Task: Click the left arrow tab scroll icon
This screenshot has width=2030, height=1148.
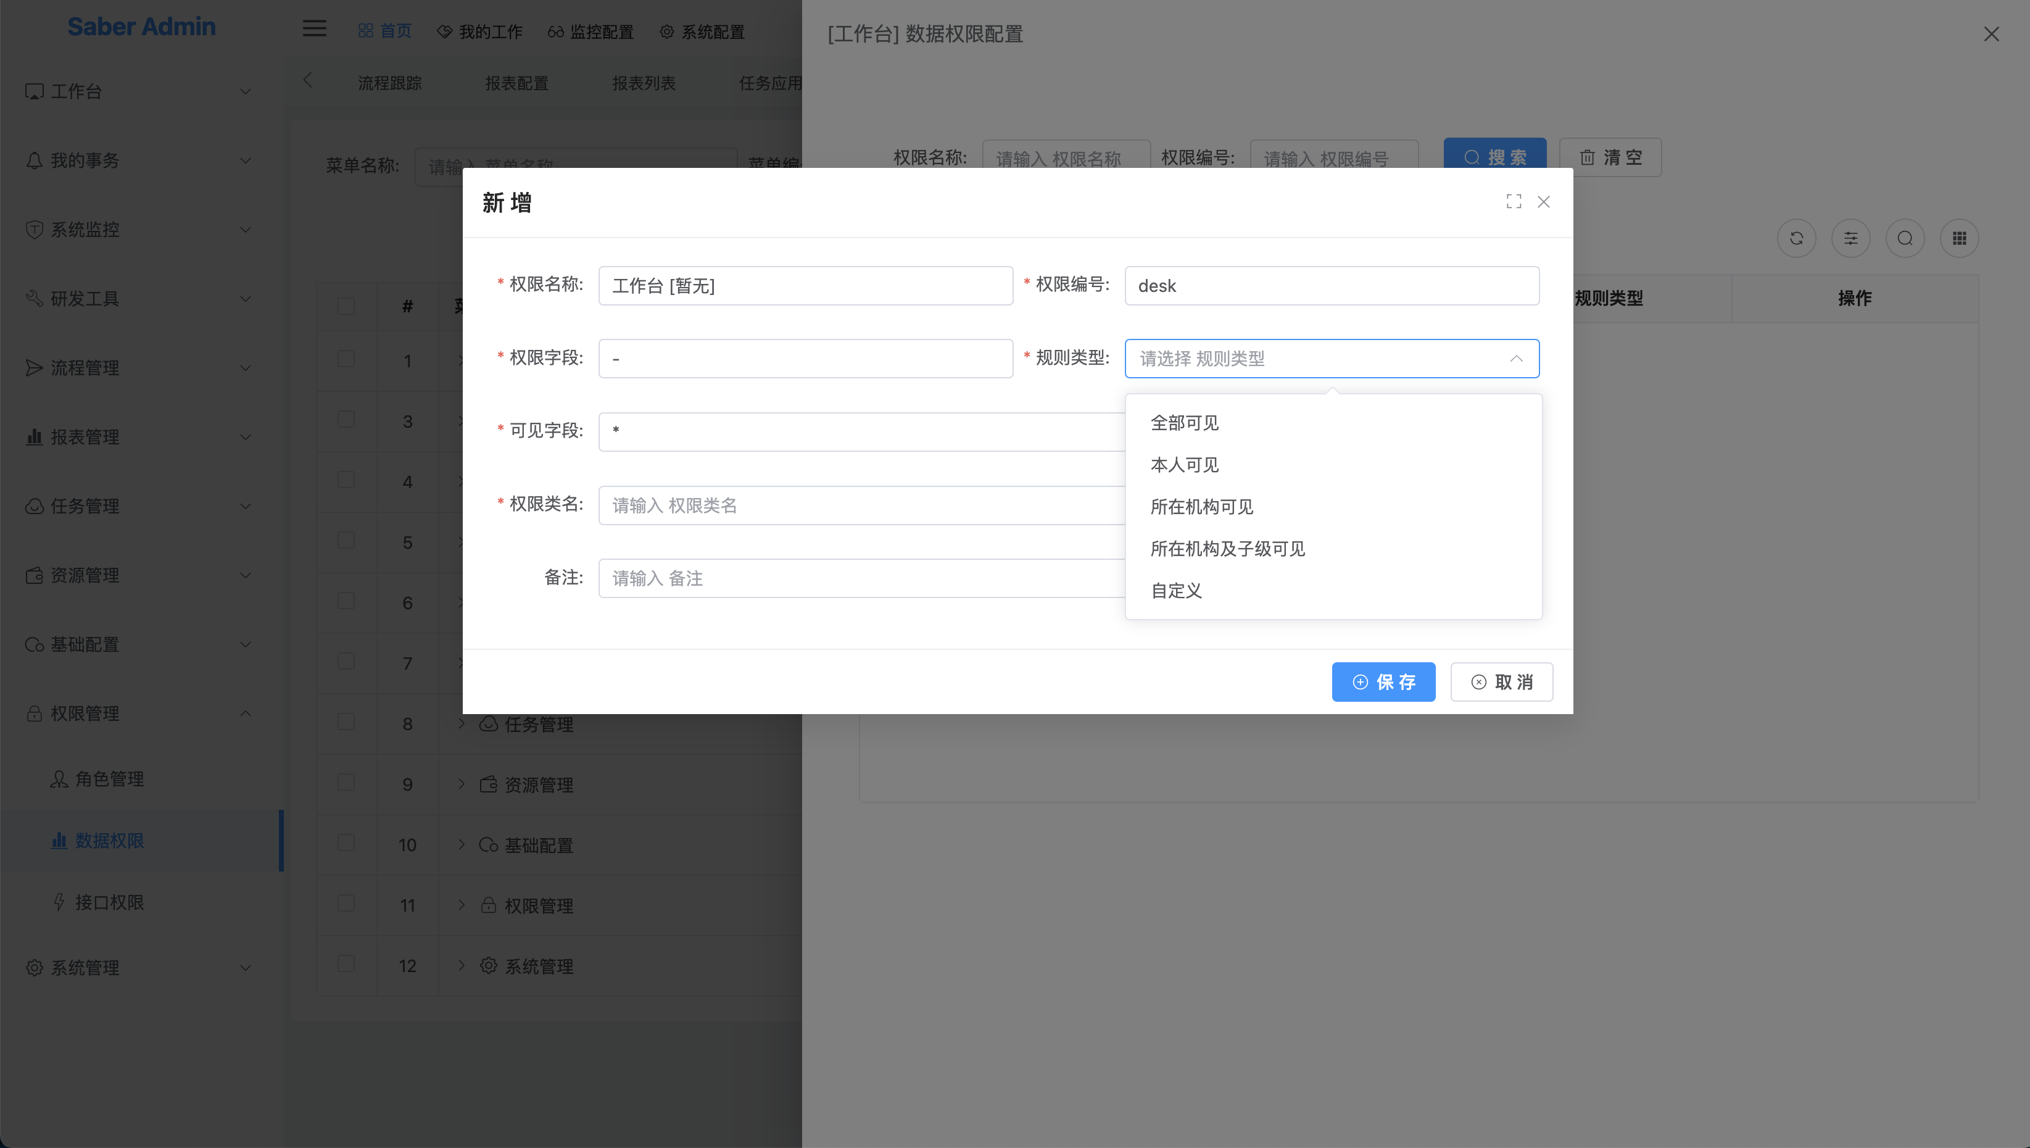Action: pos(308,80)
